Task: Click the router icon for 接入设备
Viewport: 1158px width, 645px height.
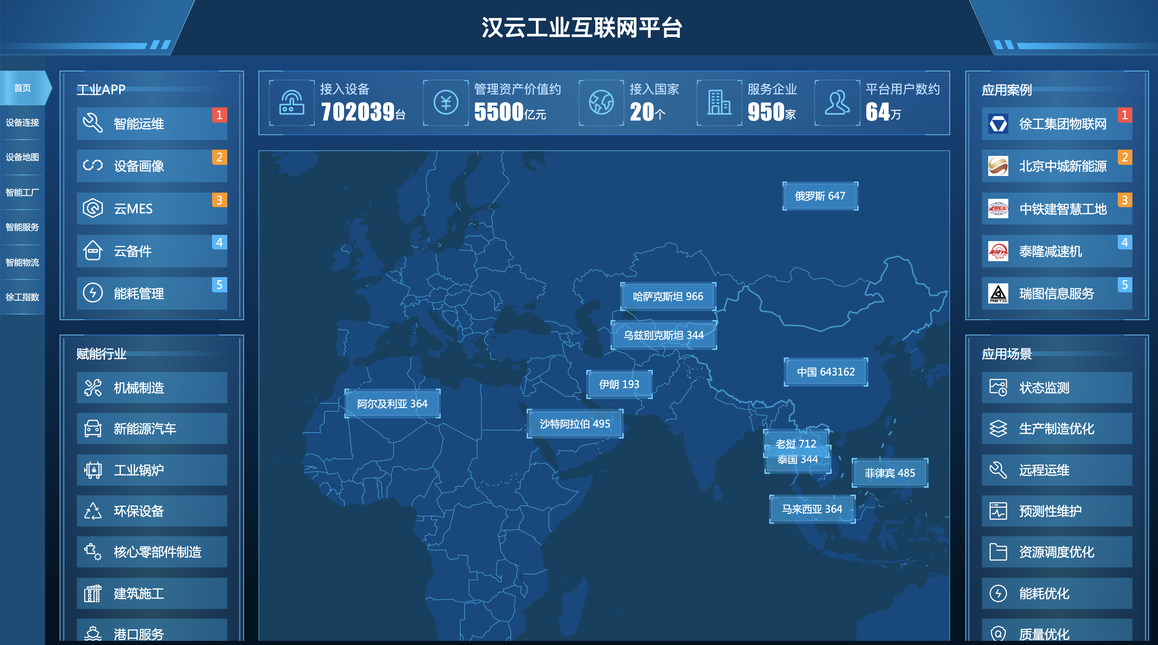Action: (x=292, y=103)
